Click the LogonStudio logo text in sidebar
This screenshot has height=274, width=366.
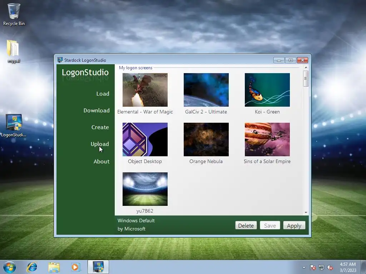click(85, 72)
